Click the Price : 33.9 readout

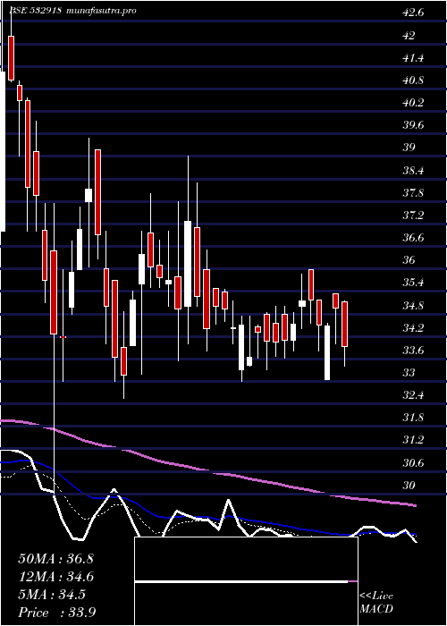click(x=56, y=613)
